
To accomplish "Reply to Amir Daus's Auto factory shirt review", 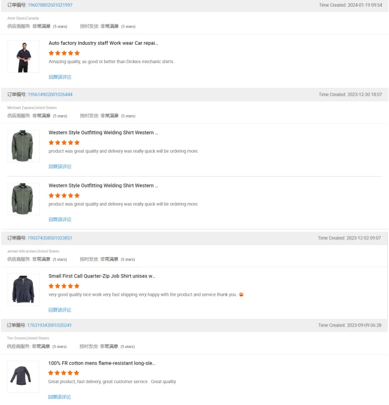I will (60, 77).
